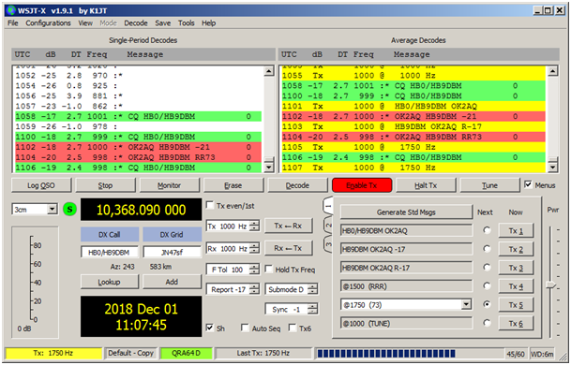Viewport: 571px width, 365px height.
Task: Select Next radio button for Tx 6
Action: [487, 323]
